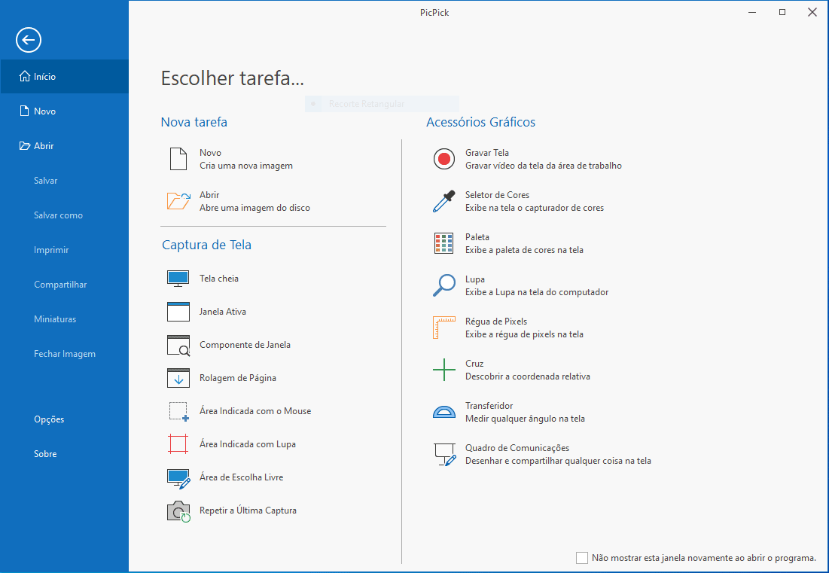Show the Paleta color grid icon
The image size is (829, 573).
(x=444, y=244)
